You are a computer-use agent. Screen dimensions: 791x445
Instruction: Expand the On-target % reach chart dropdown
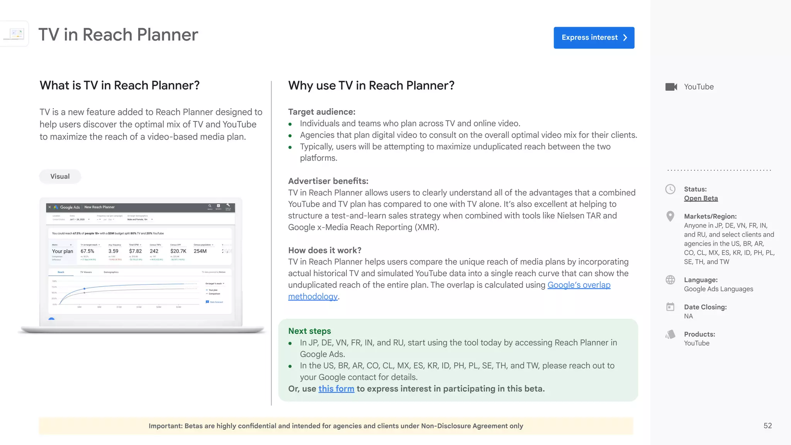[223, 284]
